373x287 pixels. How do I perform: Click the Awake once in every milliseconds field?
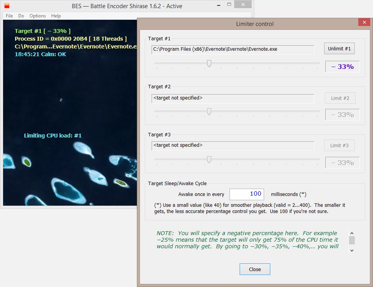tap(247, 194)
